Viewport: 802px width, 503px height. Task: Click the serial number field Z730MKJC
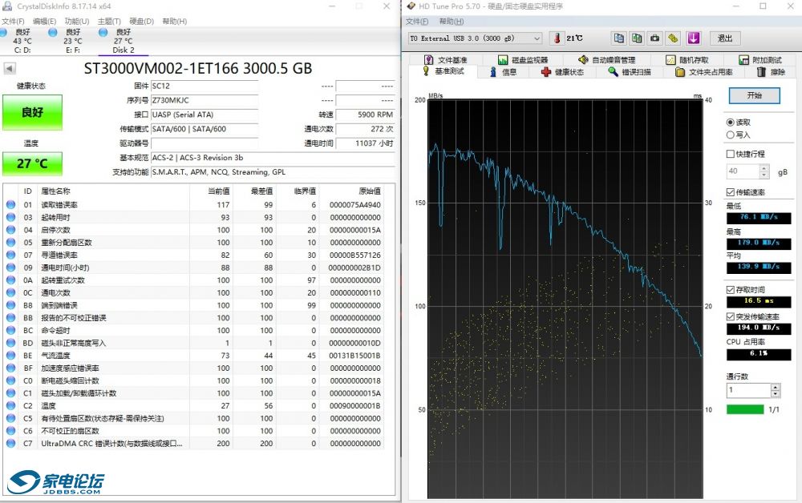point(205,101)
